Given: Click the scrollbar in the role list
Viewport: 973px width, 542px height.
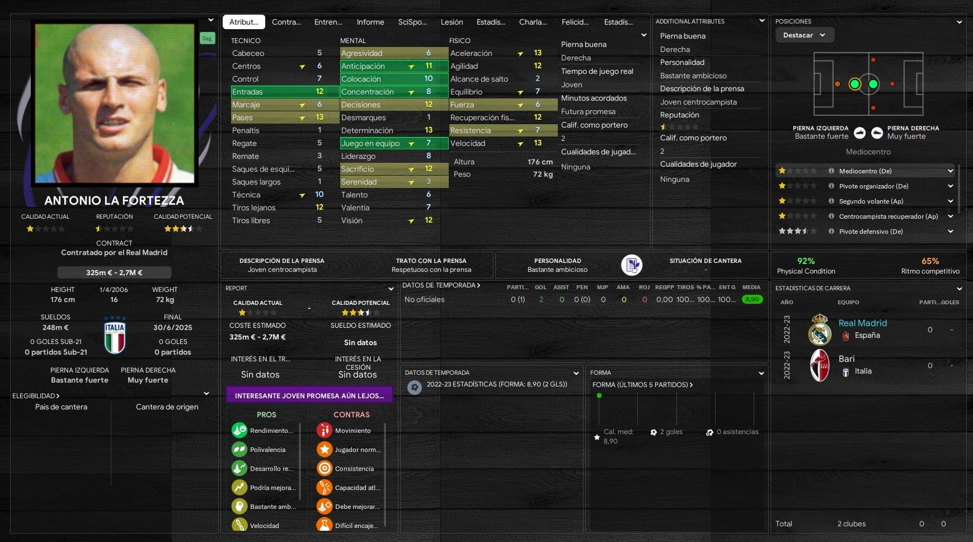Looking at the screenshot, I should tap(960, 188).
